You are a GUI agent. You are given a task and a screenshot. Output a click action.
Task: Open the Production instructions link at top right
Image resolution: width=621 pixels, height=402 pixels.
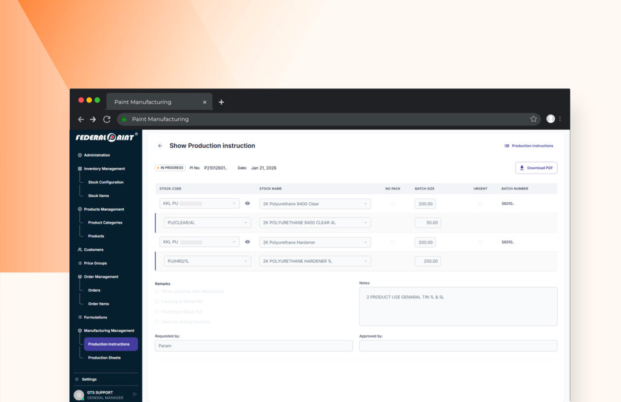[529, 146]
